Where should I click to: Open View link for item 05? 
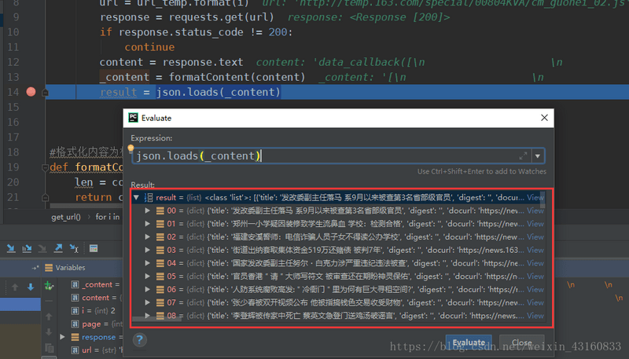pos(535,277)
